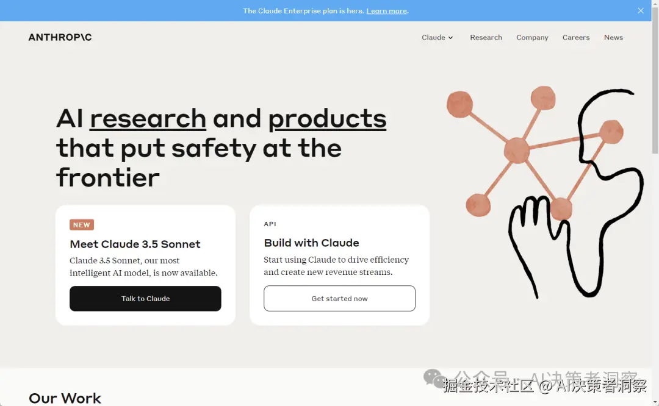The image size is (659, 406).
Task: Follow the underlined research headline link
Action: pos(148,118)
